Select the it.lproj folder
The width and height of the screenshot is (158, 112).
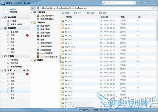(x=67, y=77)
